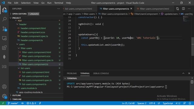Screen dimensions: 194x109
Task: Split the editor to the right
Action: click(183, 9)
